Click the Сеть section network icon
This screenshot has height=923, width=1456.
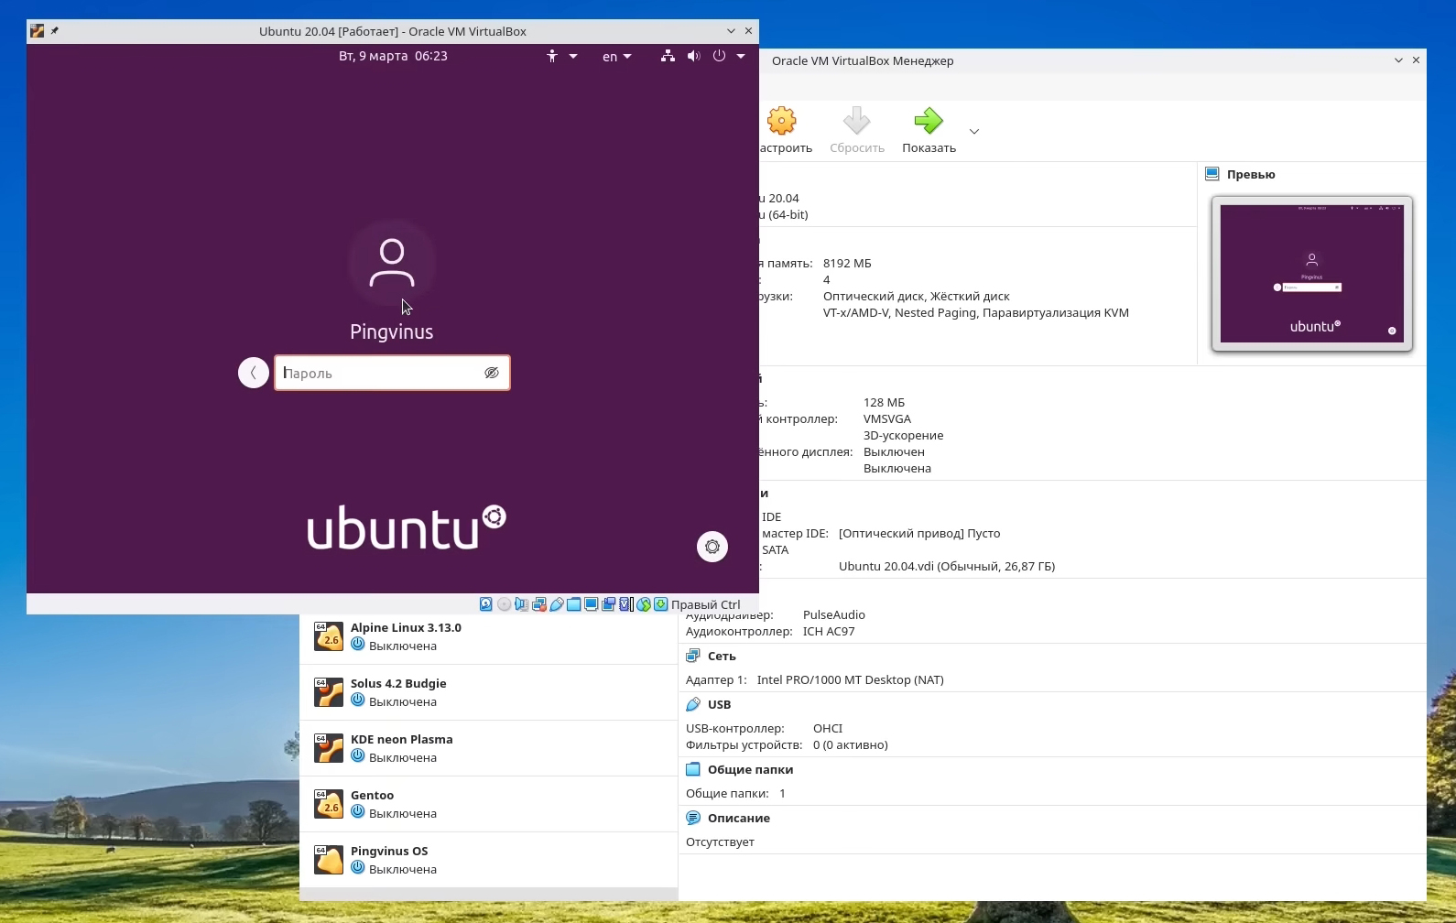coord(693,656)
